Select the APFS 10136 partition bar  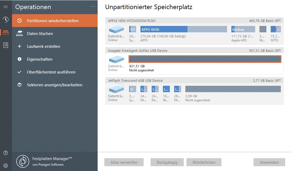[x=183, y=29]
